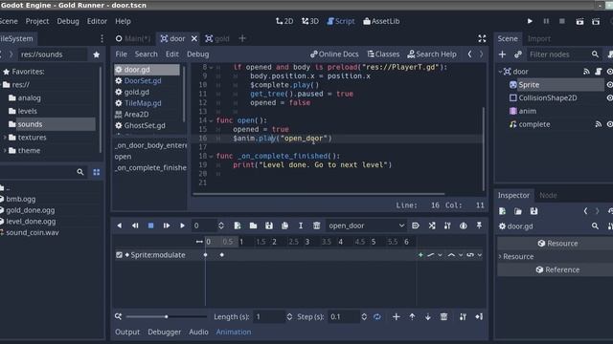Close the door scene tab
This screenshot has height=344, width=613.
click(x=194, y=38)
